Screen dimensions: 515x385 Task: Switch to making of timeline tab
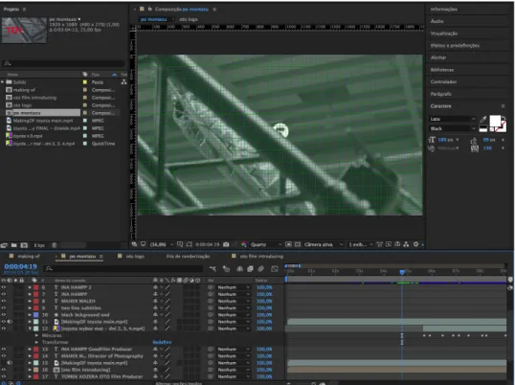[29, 257]
